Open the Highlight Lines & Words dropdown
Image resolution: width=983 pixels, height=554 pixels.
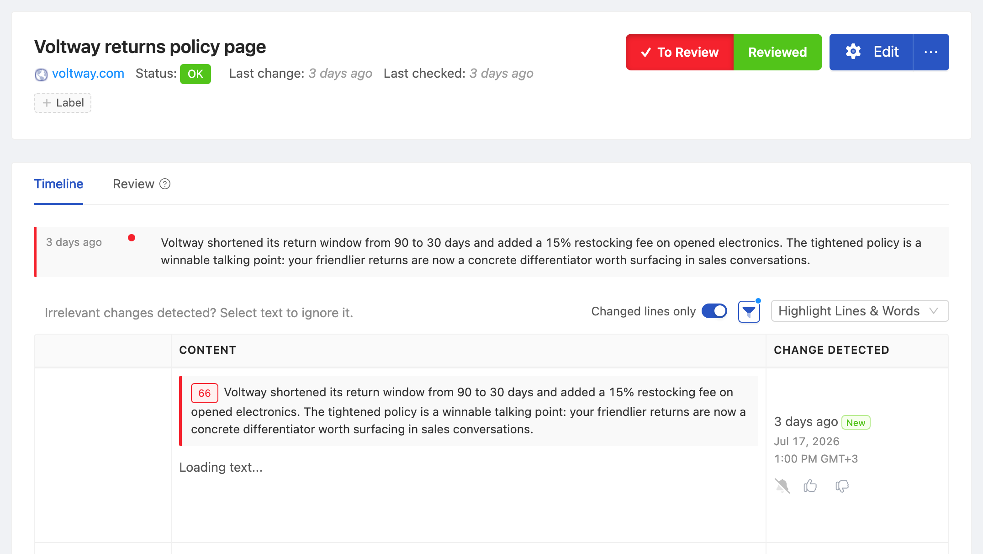click(860, 311)
